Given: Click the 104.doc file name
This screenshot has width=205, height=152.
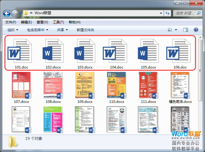Looking at the screenshot, I should (x=117, y=67).
